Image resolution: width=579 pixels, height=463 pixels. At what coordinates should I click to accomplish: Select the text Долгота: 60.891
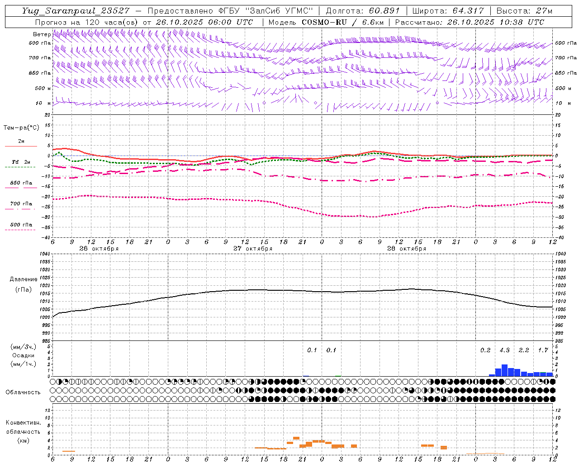[x=363, y=11]
